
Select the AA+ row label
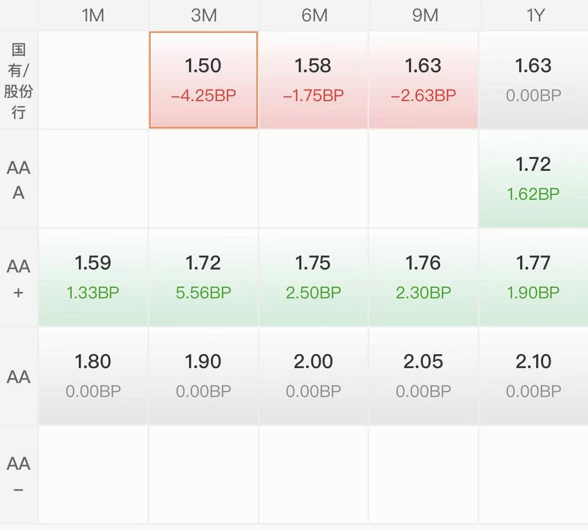(x=18, y=278)
